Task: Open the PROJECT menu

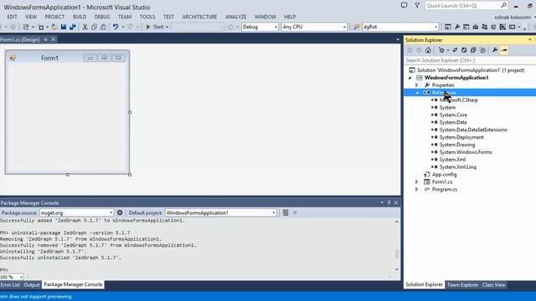Action: (x=54, y=17)
